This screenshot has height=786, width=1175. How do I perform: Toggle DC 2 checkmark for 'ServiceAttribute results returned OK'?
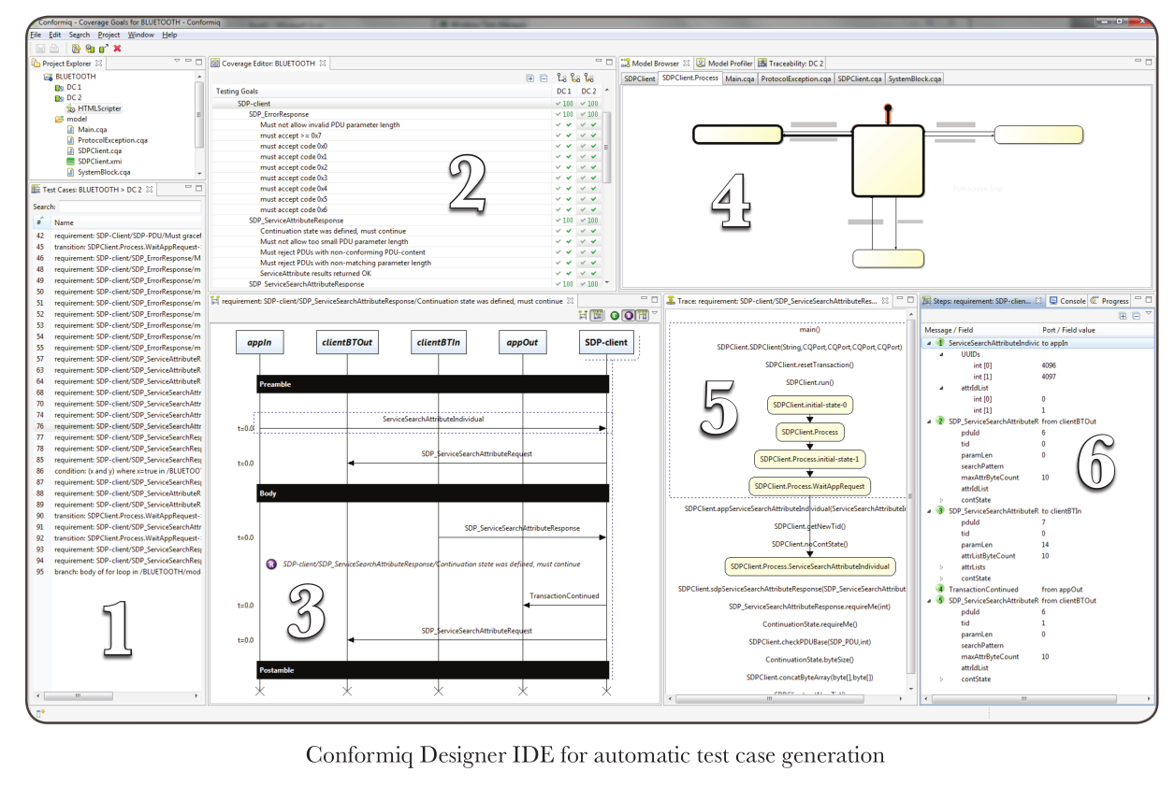pos(587,273)
